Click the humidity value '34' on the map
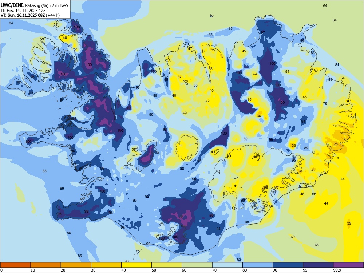This screenshot has height=273, width=364. [x=301, y=171]
